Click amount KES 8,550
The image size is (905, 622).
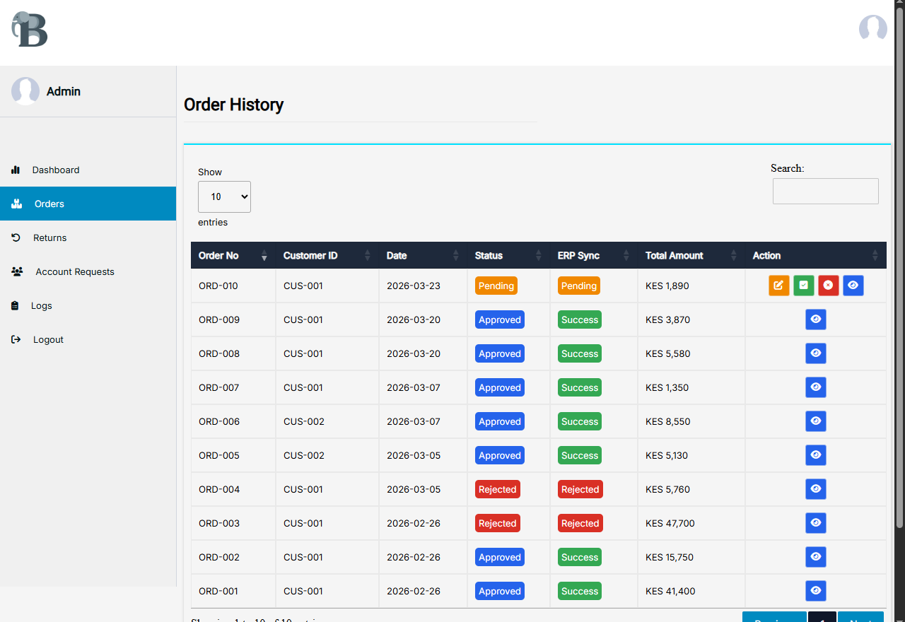pos(668,421)
